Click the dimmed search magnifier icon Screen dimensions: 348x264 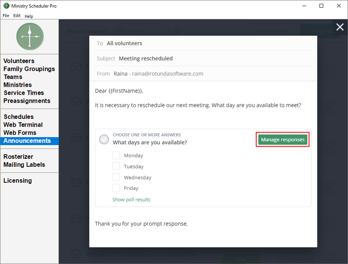click(120, 31)
